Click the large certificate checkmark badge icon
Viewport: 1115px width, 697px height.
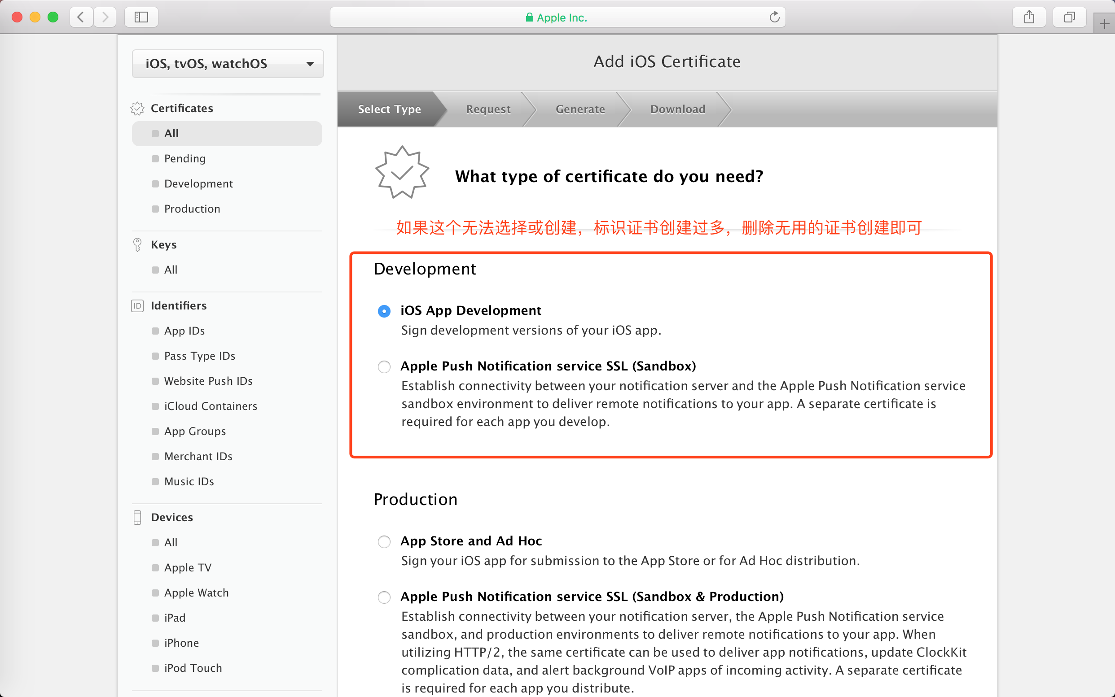[x=402, y=172]
